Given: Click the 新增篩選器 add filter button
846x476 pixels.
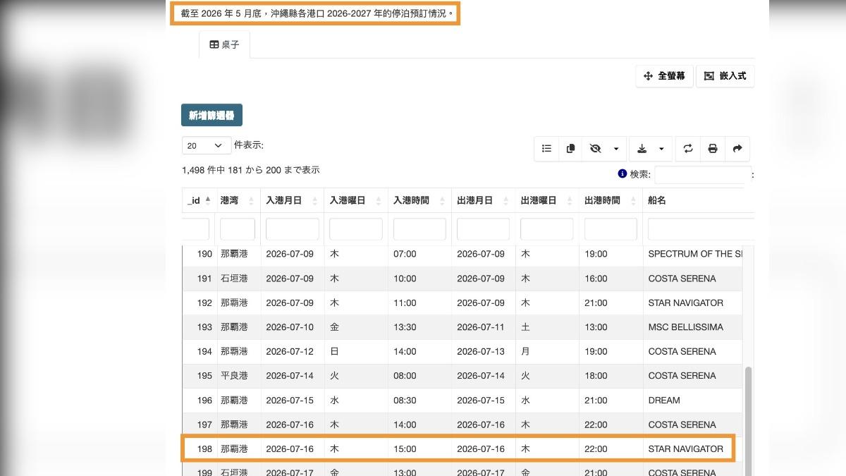Looking at the screenshot, I should 212,115.
